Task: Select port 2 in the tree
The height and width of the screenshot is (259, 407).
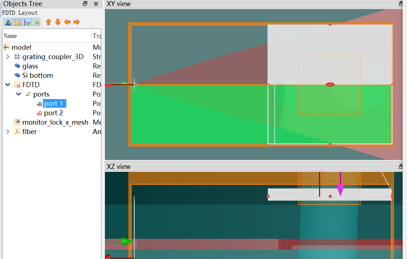Action: (x=53, y=113)
